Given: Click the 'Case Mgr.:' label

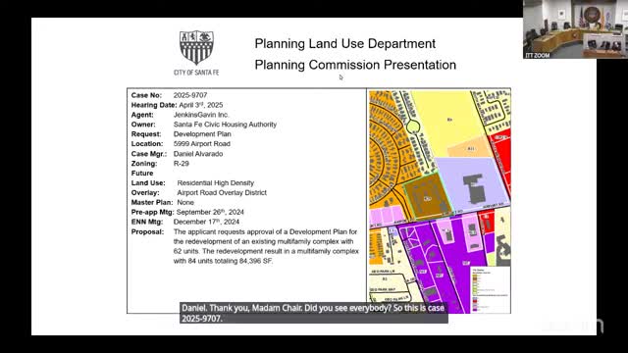Looking at the screenshot, I should click(149, 154).
